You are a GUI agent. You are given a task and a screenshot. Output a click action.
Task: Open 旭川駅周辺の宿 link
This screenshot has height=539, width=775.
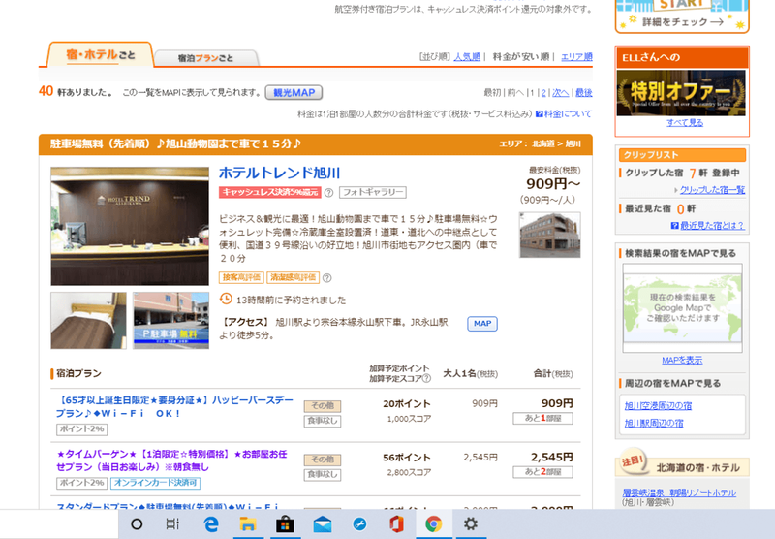tap(654, 423)
